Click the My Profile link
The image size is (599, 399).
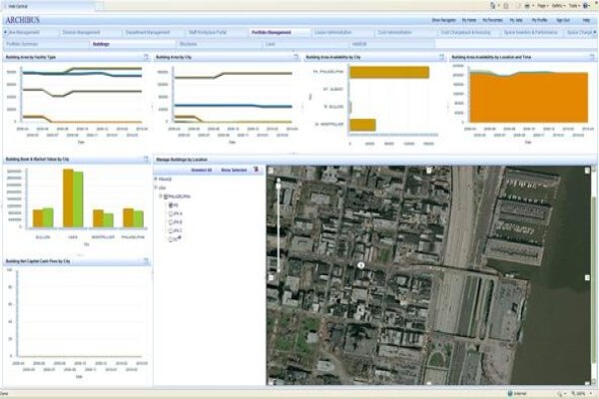(539, 20)
